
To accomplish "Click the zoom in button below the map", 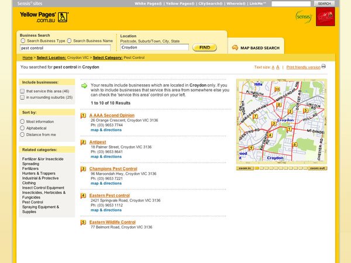I will pos(245,168).
